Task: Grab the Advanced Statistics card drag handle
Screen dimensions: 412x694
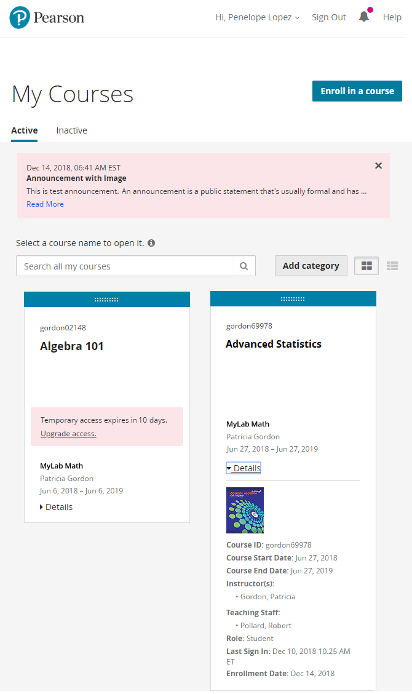Action: (x=293, y=299)
